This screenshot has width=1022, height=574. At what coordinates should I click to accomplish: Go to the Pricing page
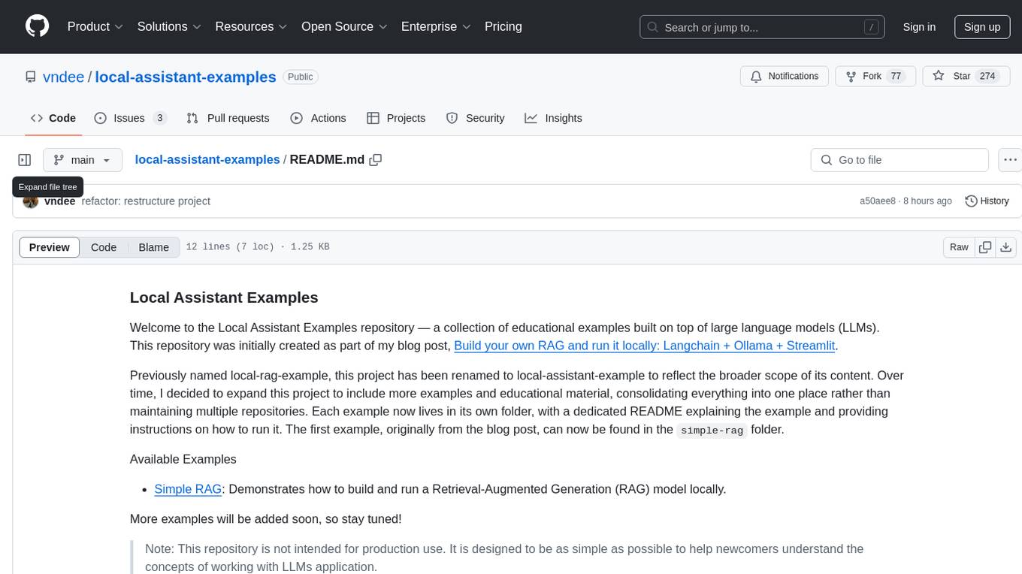[503, 26]
